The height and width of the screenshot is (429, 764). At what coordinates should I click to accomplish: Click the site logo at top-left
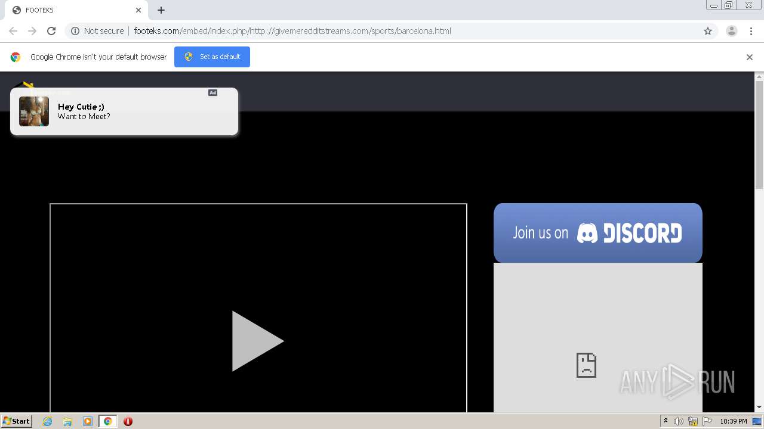(24, 86)
